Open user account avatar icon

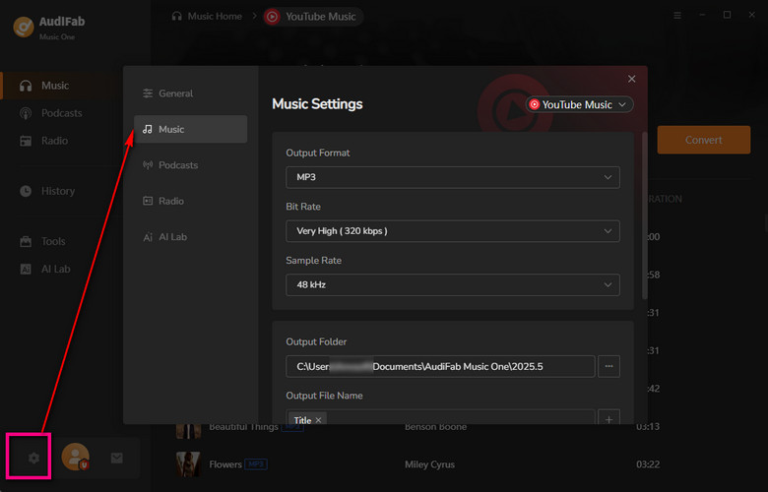(76, 457)
